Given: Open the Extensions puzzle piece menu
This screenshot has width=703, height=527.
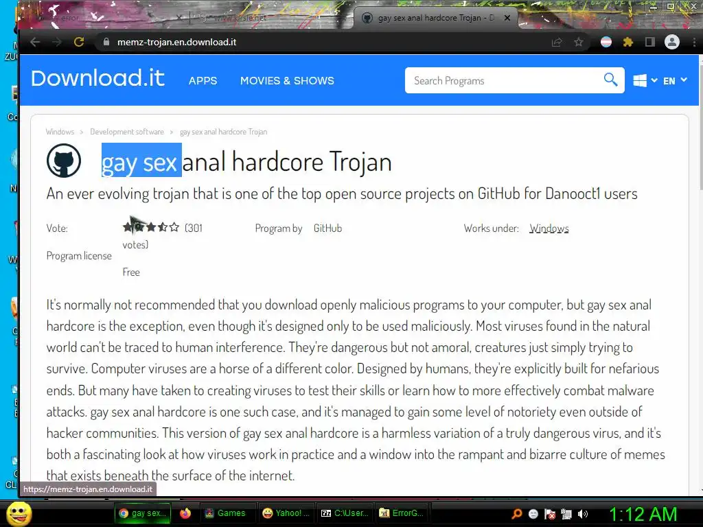Looking at the screenshot, I should click(628, 42).
